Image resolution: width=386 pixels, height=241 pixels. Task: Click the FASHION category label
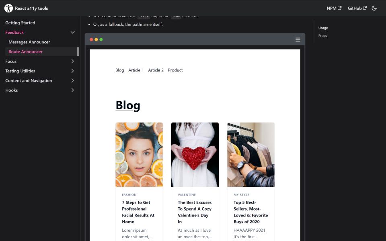coord(129,195)
